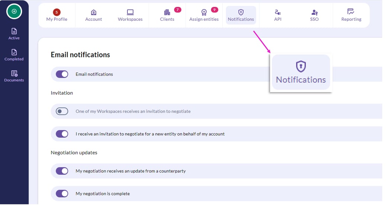
Task: Open the Reporting tab label
Action: pos(351,19)
